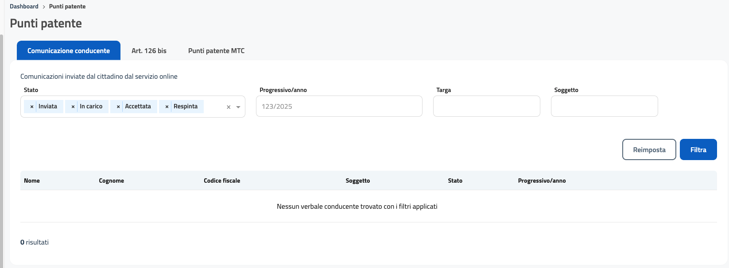Focus the Progressivo/anno input field
Viewport: 729px width, 268px height.
tap(339, 107)
